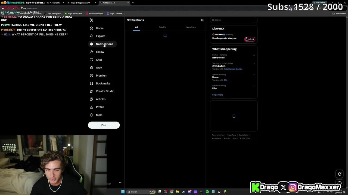The height and width of the screenshot is (195, 348).
Task: Switch to the Priority tab
Action: [162, 27]
